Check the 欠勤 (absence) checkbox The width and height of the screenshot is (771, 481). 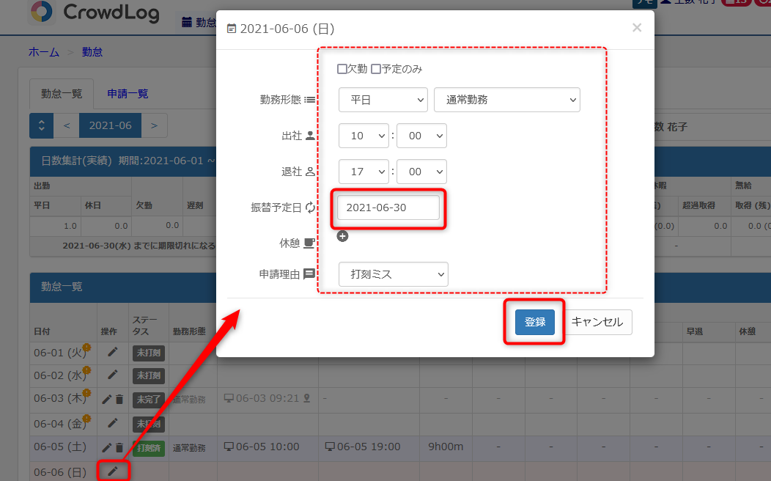(x=342, y=69)
